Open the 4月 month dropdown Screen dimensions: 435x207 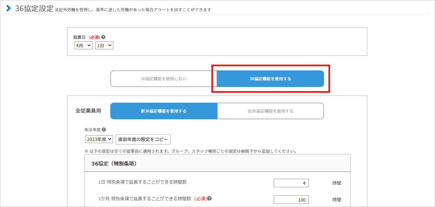(83, 46)
